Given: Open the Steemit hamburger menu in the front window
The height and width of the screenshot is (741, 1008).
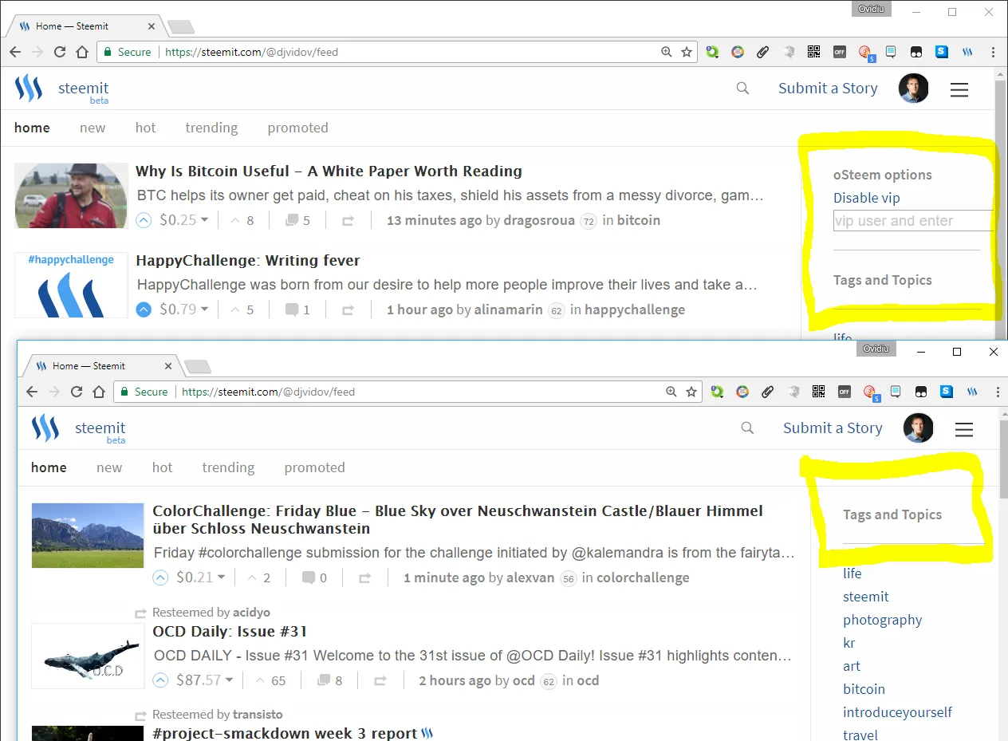Looking at the screenshot, I should click(x=964, y=429).
